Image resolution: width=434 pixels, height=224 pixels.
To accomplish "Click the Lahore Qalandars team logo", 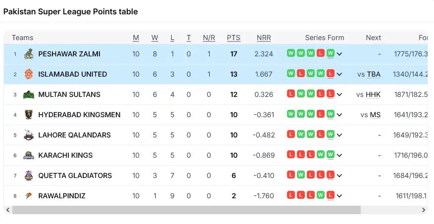I will [x=28, y=135].
